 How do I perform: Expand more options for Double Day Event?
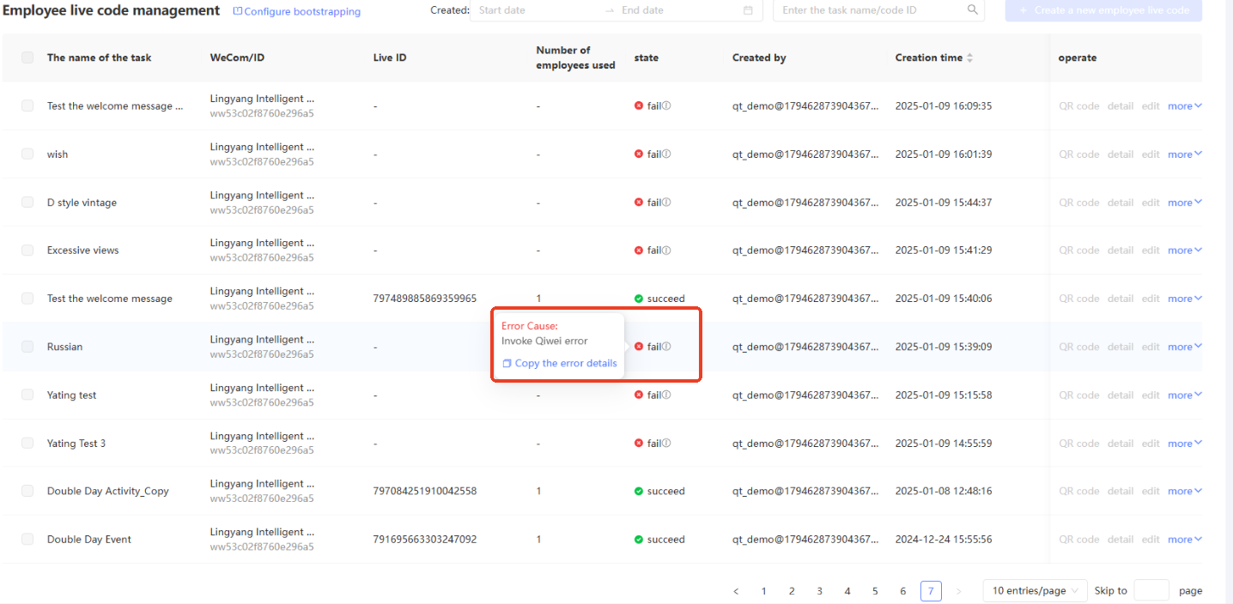tap(1185, 540)
